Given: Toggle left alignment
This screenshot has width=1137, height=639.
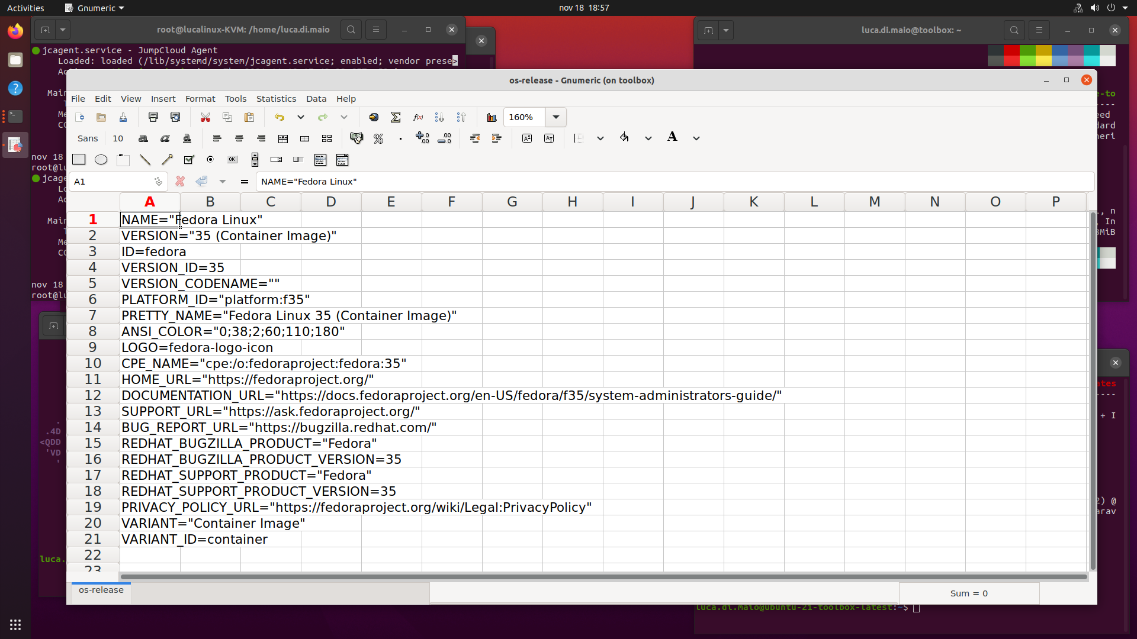Looking at the screenshot, I should 217,138.
